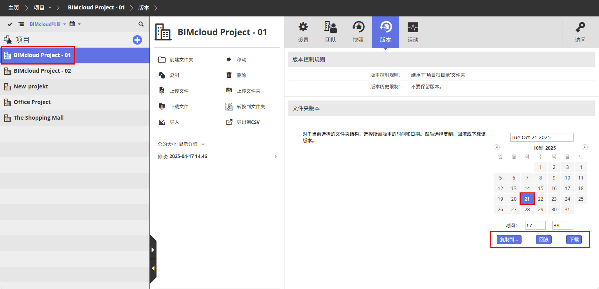Select New_projekt in the project list
The width and height of the screenshot is (599, 289).
click(x=75, y=86)
